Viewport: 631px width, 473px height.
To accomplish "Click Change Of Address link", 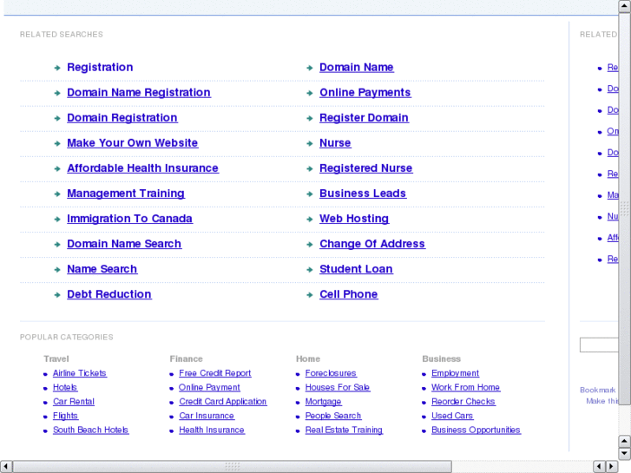I will [372, 244].
